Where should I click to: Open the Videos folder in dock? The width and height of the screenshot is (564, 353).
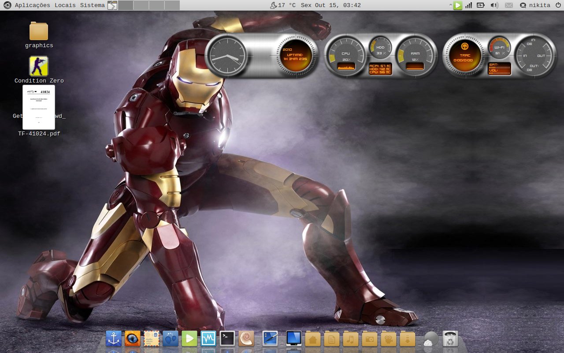pos(389,339)
